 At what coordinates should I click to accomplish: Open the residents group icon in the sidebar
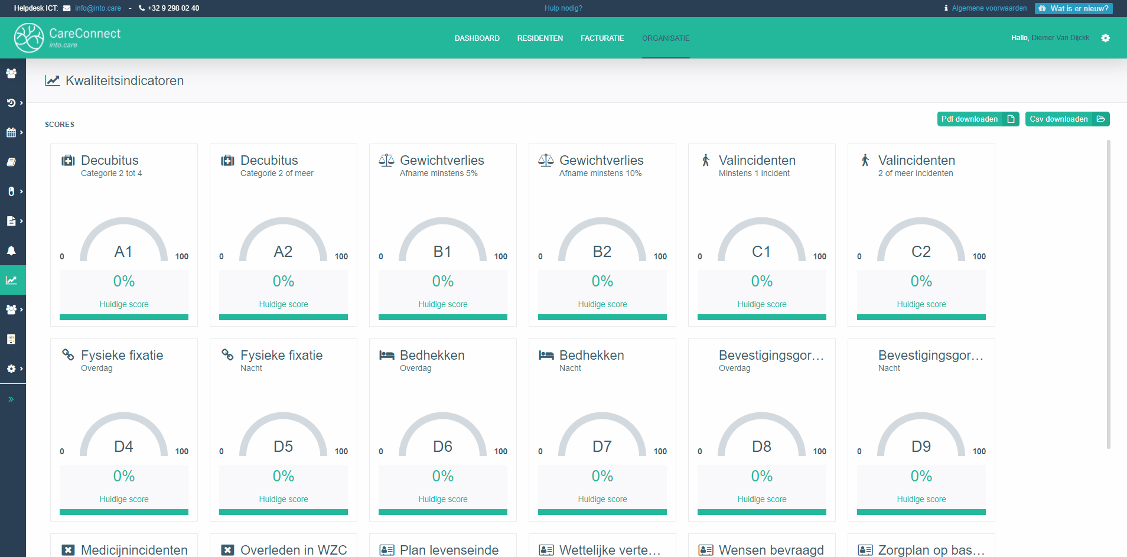(x=11, y=73)
